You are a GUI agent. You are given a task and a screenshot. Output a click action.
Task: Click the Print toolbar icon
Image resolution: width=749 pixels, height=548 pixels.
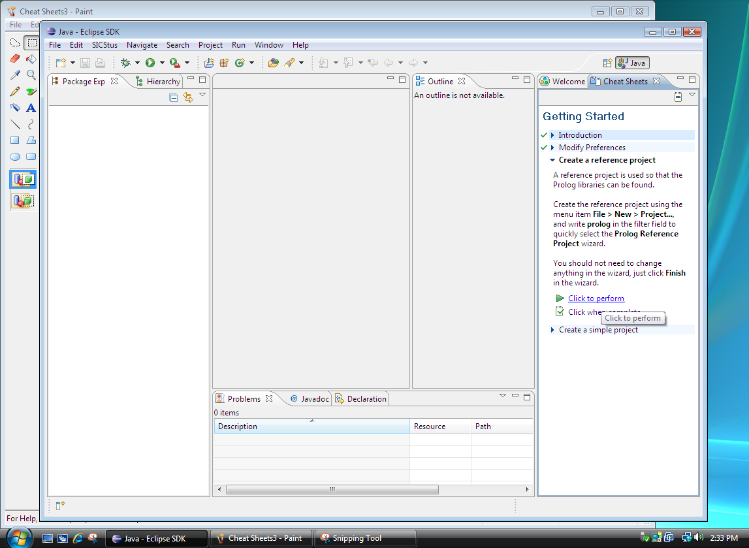[x=100, y=63]
